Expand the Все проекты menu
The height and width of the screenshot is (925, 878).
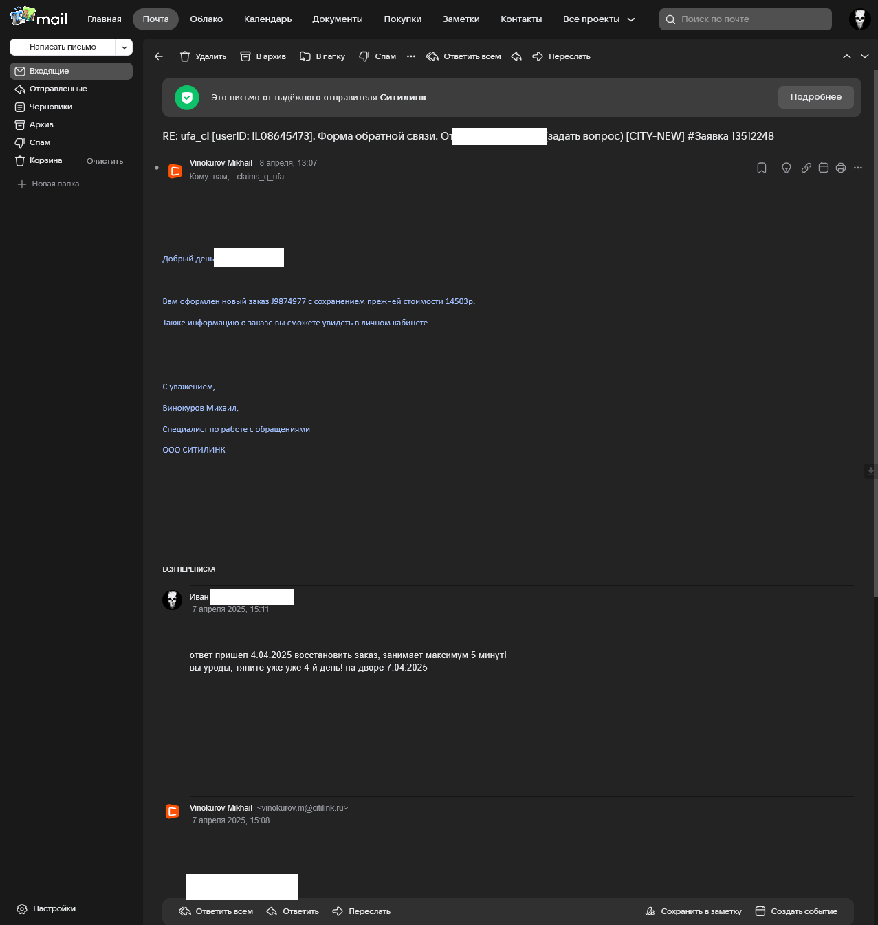click(598, 19)
